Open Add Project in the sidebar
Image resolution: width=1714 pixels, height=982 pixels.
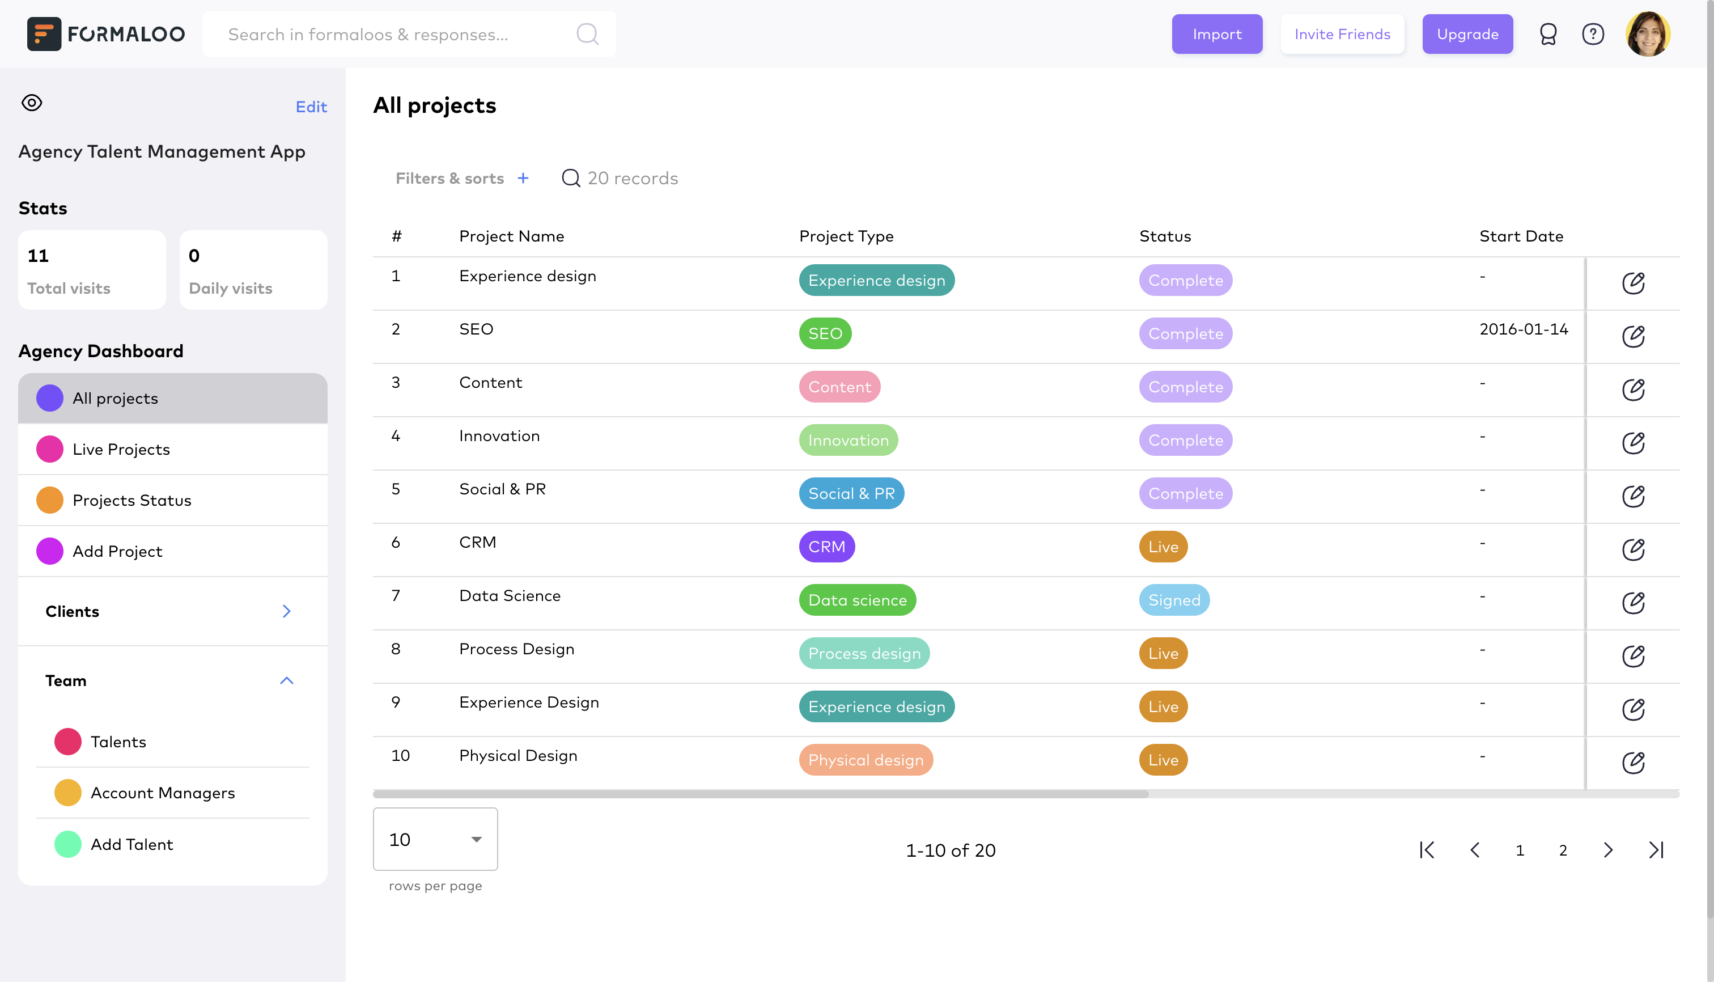[173, 551]
